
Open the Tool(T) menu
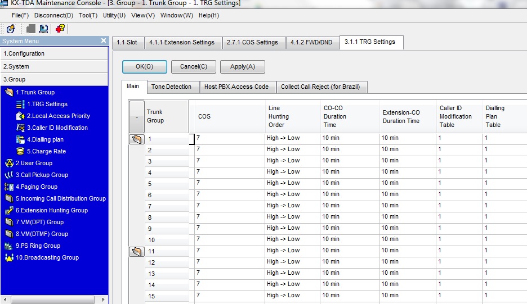click(x=88, y=15)
